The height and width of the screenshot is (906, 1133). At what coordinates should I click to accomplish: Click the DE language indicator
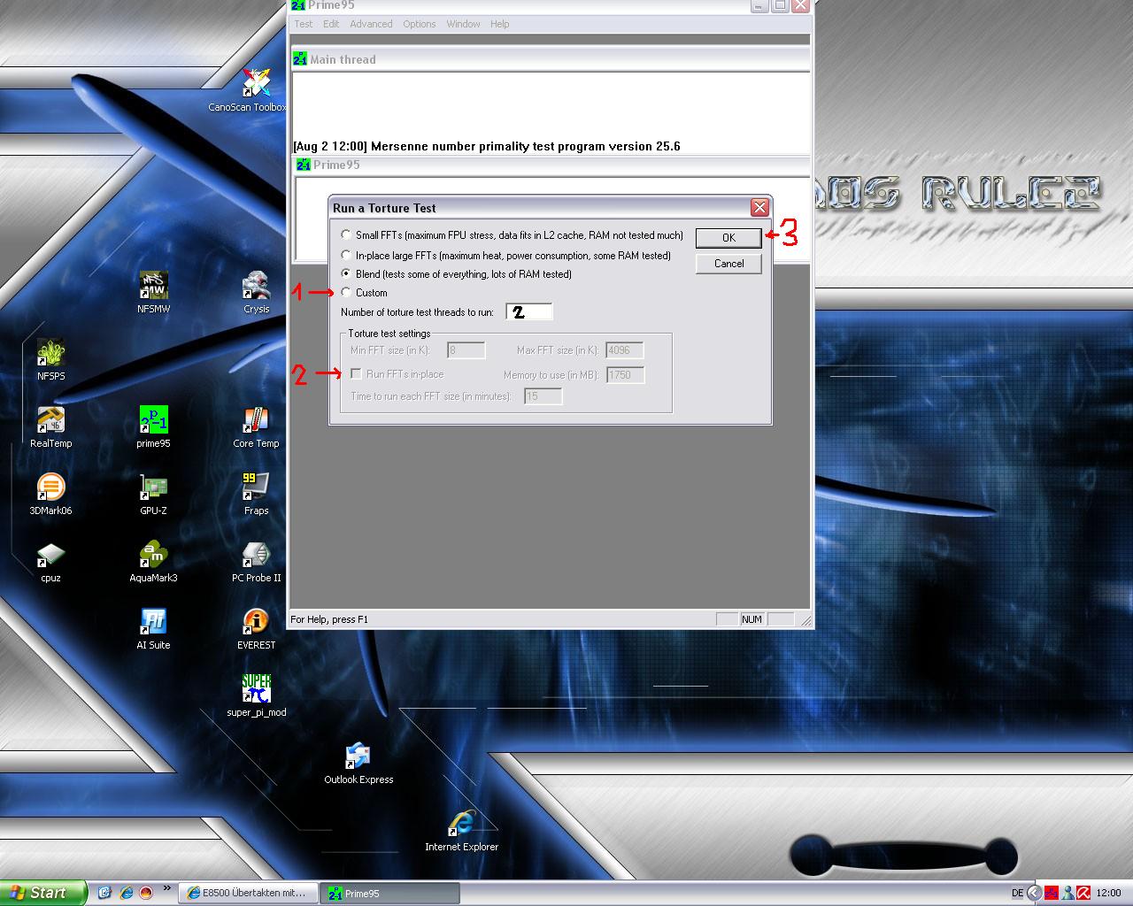click(x=1017, y=893)
